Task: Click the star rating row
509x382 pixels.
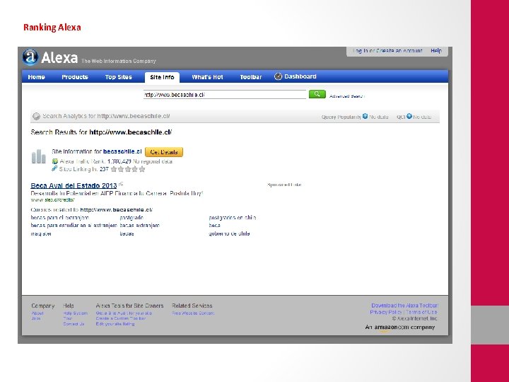Action: tap(128, 169)
